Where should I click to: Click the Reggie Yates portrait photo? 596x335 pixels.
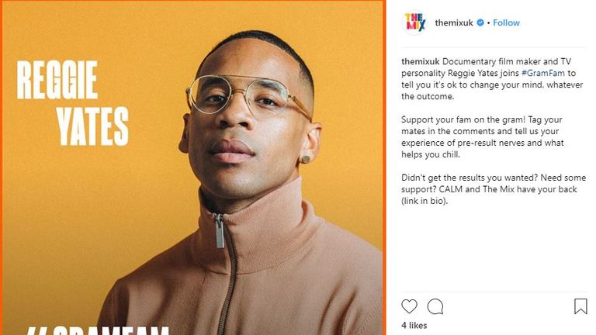tap(243, 182)
